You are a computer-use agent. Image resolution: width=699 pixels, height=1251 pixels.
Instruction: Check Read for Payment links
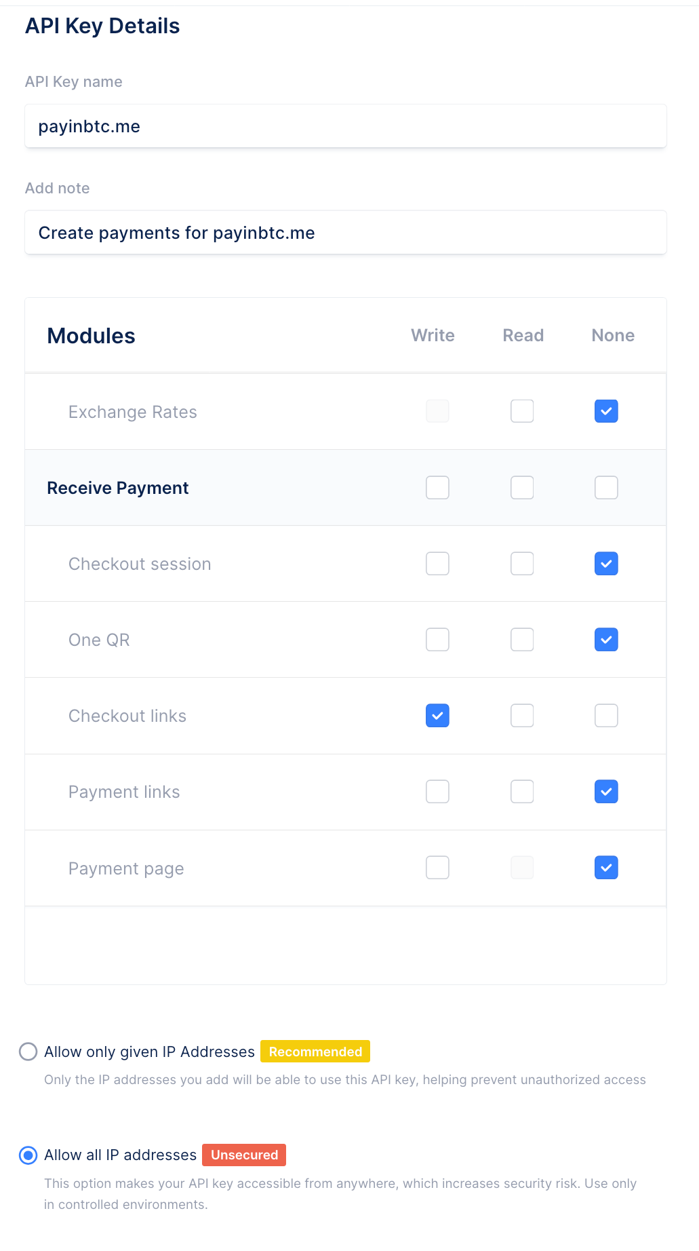click(522, 792)
